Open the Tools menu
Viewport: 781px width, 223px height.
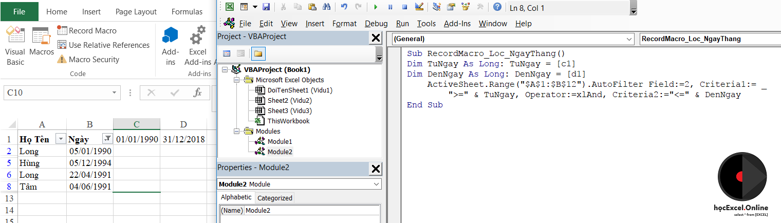pyautogui.click(x=426, y=24)
